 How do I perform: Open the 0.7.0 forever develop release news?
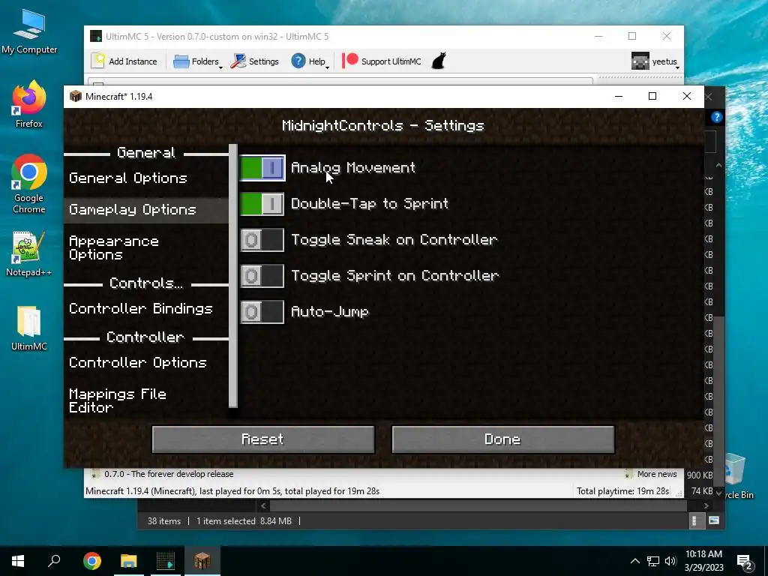[x=169, y=474]
